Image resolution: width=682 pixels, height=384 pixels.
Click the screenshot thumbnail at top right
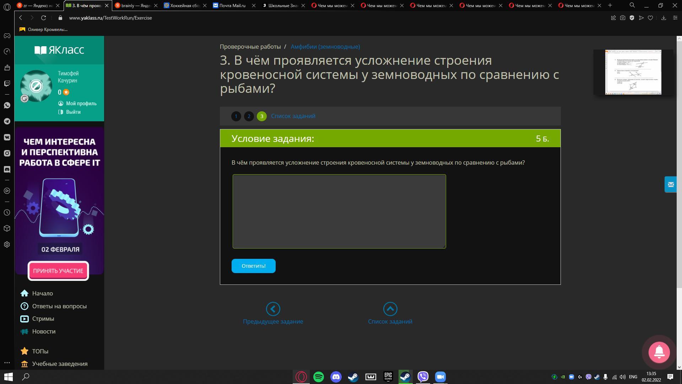coord(633,72)
